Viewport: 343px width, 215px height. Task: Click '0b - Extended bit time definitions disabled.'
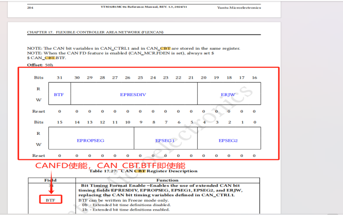click(x=127, y=205)
